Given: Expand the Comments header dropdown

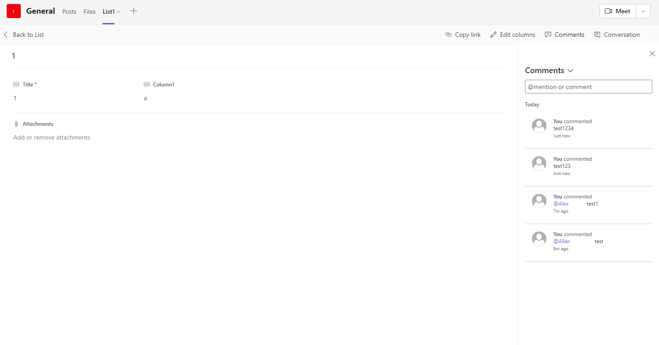Looking at the screenshot, I should coord(571,71).
